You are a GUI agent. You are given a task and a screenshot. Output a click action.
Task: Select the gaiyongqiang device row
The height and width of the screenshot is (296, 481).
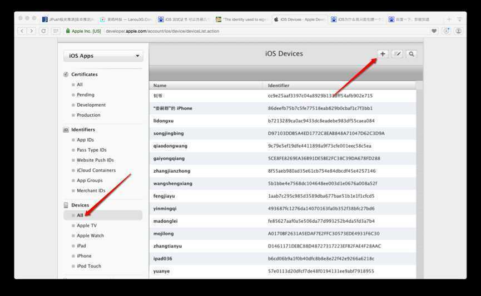[x=282, y=158]
